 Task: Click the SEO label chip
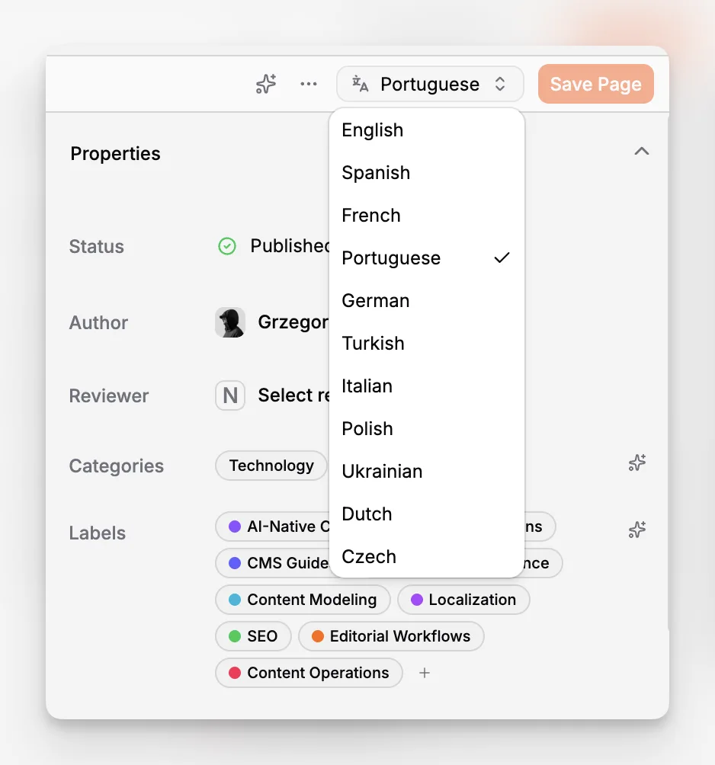253,636
